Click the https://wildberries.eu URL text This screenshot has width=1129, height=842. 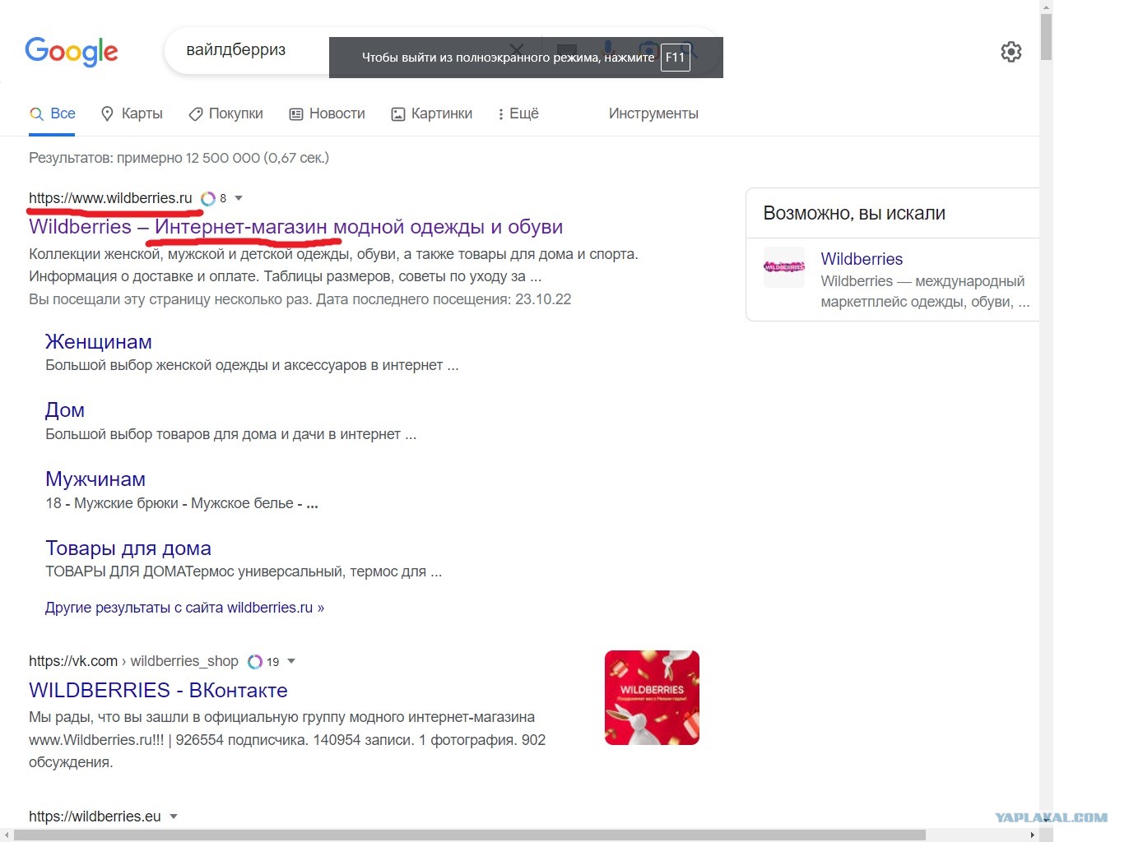pyautogui.click(x=95, y=817)
